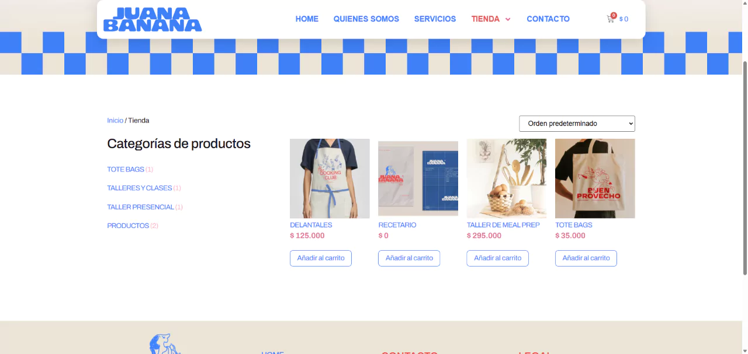Image resolution: width=748 pixels, height=354 pixels.
Task: Open the shopping cart icon
Action: tap(611, 19)
